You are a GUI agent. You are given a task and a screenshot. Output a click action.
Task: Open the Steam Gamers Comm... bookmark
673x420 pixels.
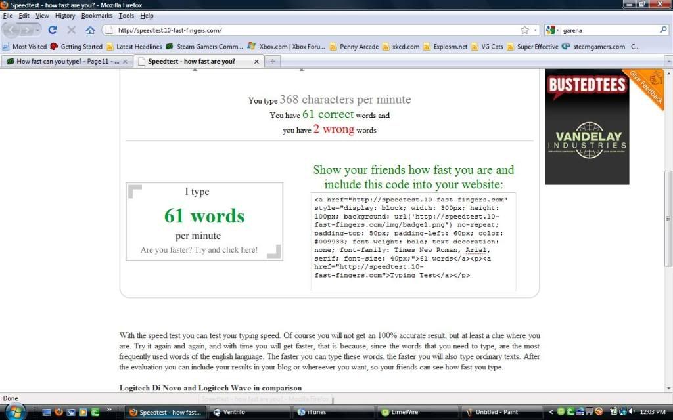click(x=204, y=47)
